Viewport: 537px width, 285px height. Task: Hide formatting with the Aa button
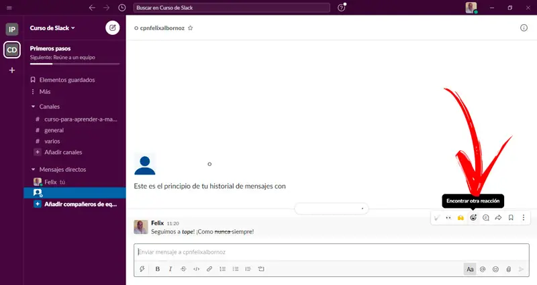(470, 270)
